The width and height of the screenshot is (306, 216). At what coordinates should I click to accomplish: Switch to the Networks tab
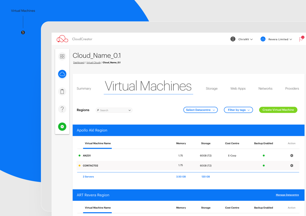pos(265,89)
